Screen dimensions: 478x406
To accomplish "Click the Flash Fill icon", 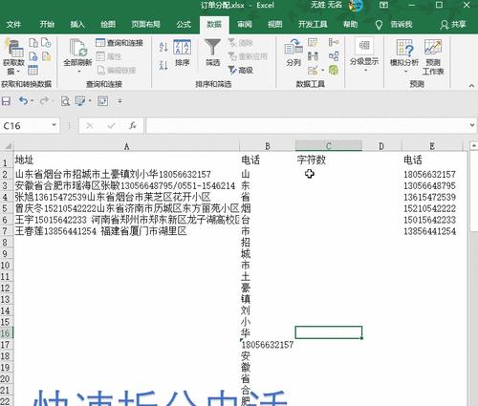I will (x=313, y=43).
